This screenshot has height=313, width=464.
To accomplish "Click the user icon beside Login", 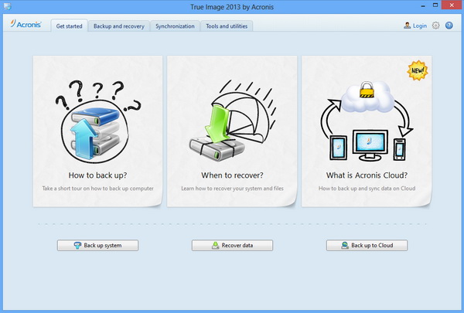I will coord(408,26).
